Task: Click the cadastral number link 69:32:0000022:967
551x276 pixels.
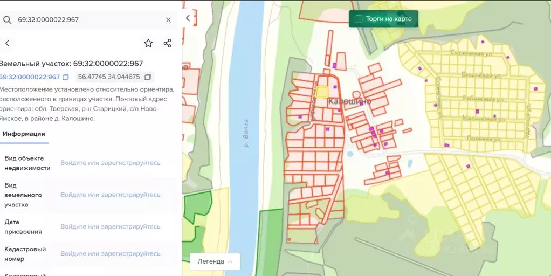Action: [x=29, y=77]
